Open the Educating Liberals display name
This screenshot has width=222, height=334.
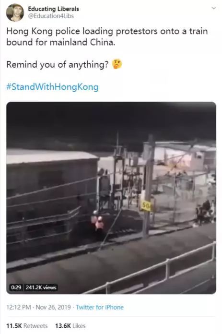tap(53, 9)
